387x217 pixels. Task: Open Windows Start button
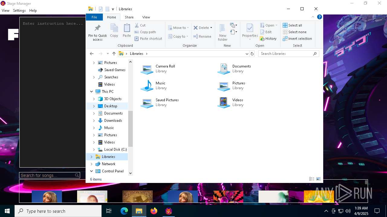pos(7,211)
